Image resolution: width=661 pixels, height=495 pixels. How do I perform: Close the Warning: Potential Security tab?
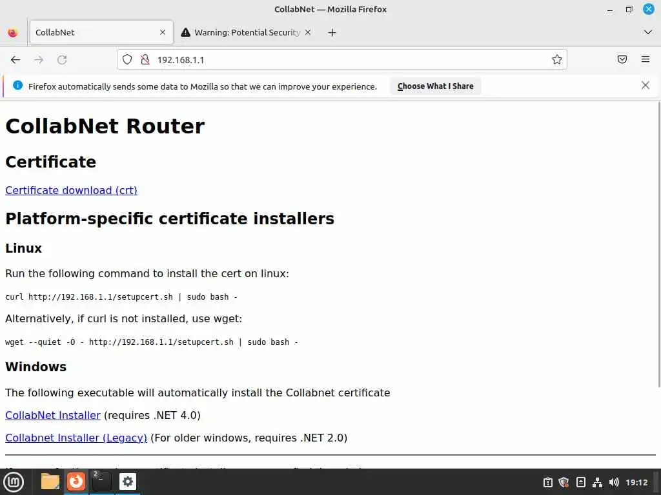tap(308, 32)
